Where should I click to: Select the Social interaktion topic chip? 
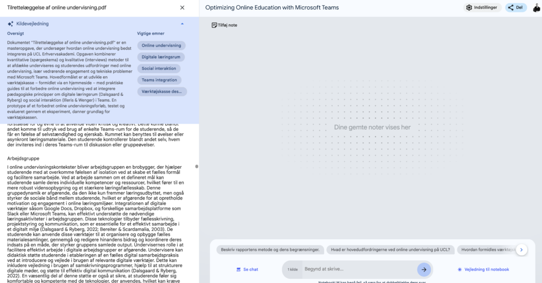159,68
